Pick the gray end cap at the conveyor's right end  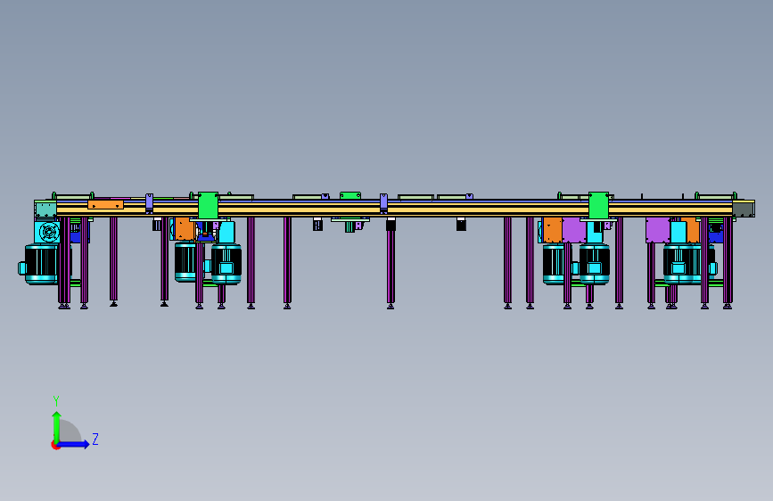coord(744,209)
